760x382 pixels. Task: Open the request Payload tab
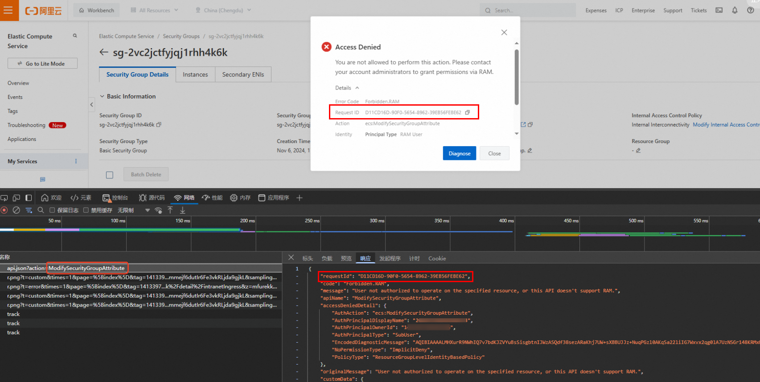(x=327, y=259)
